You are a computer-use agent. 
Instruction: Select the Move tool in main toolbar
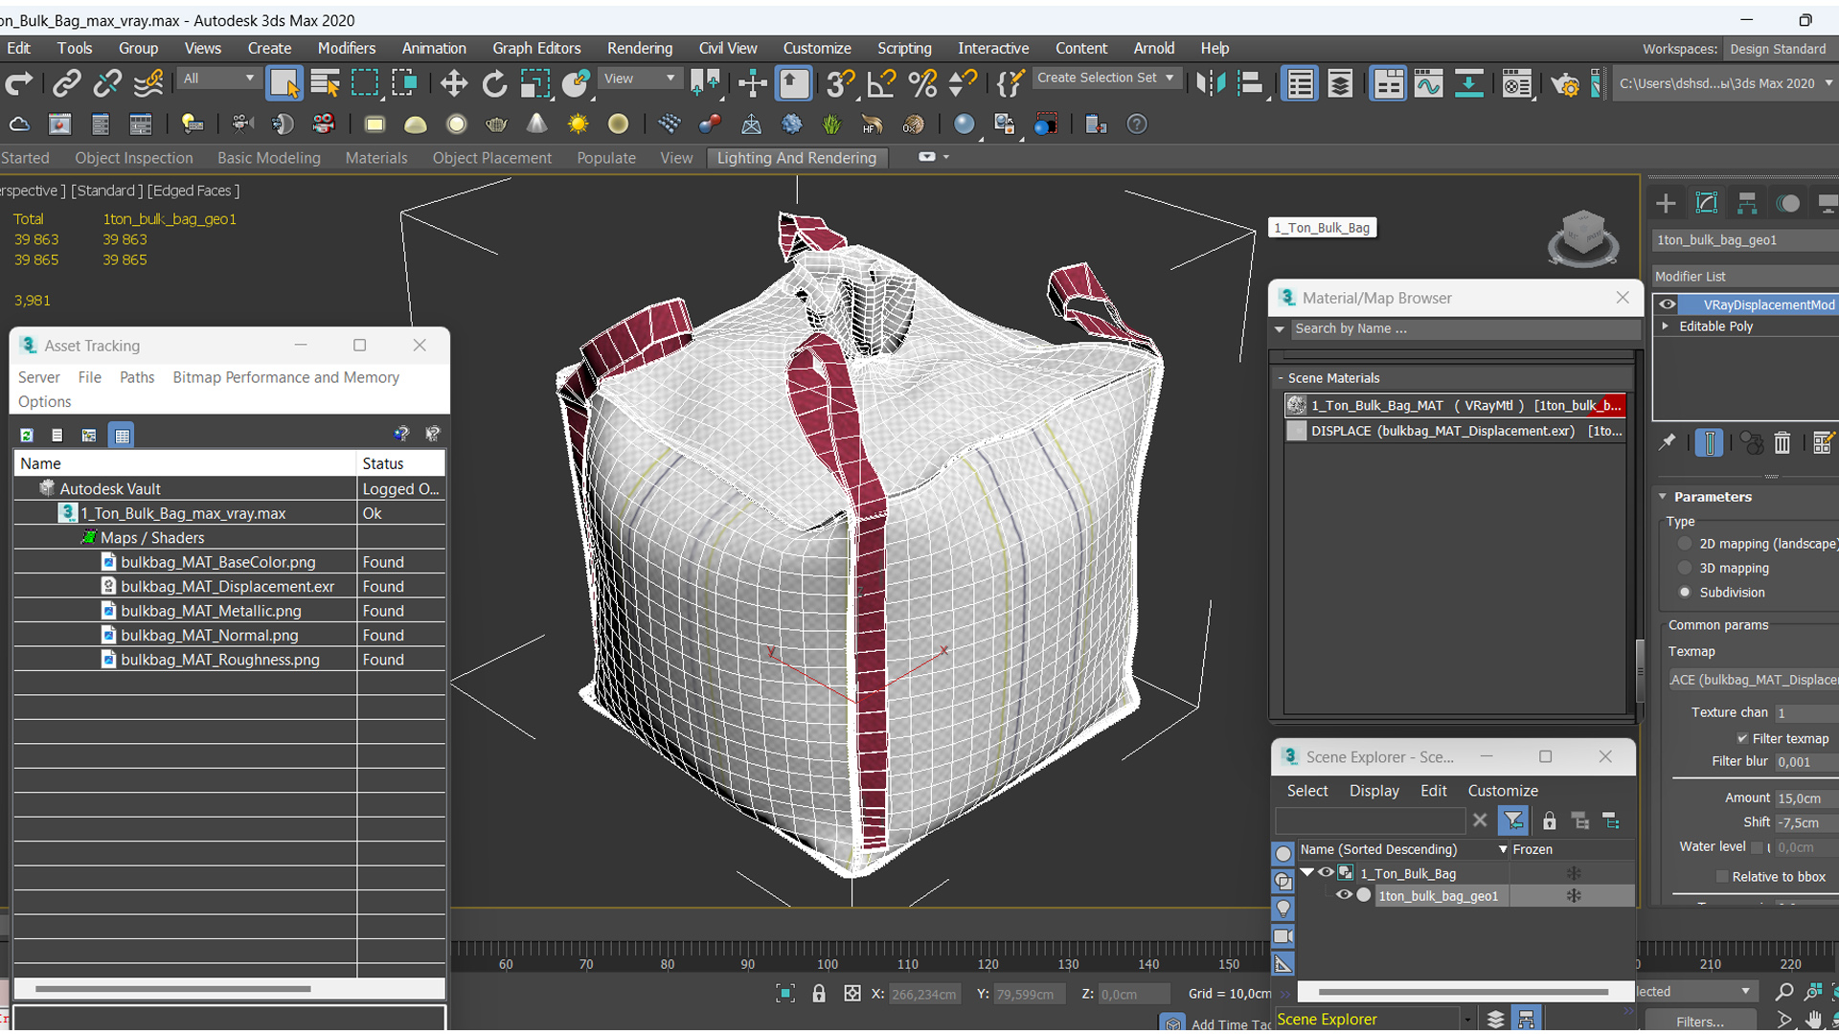pos(453,84)
